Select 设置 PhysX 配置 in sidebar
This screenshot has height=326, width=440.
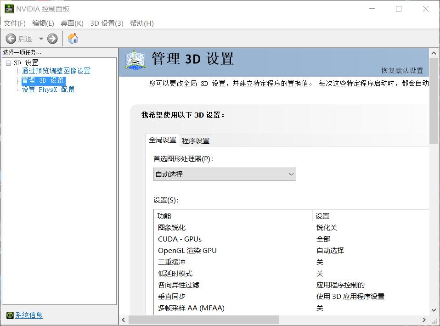click(x=47, y=89)
